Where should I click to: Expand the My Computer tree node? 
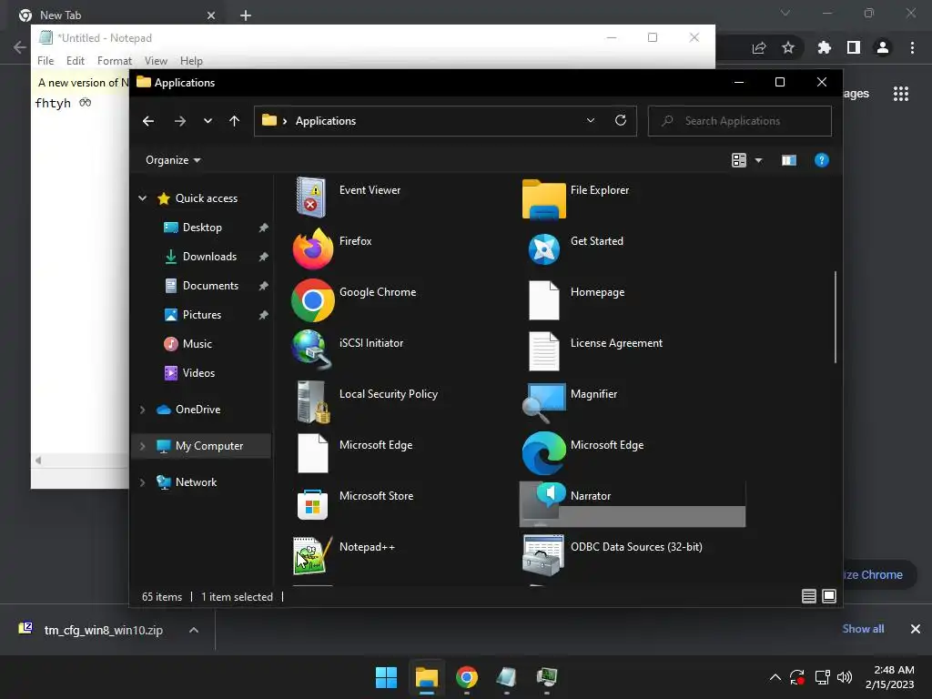[x=143, y=446]
